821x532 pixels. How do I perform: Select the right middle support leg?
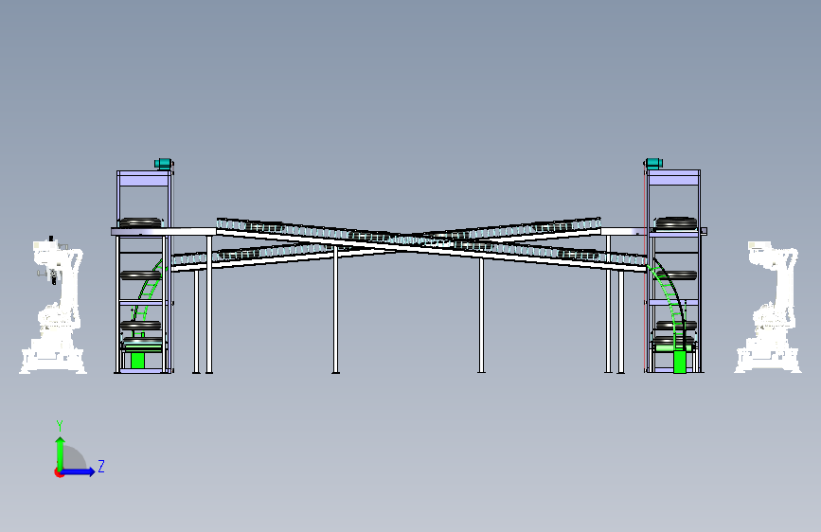point(481,315)
